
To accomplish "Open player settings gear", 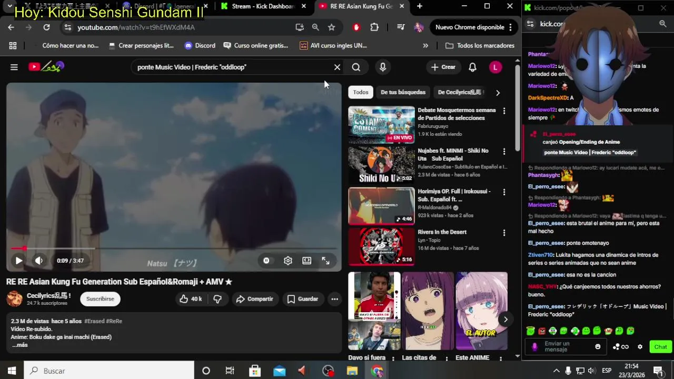I will (288, 261).
